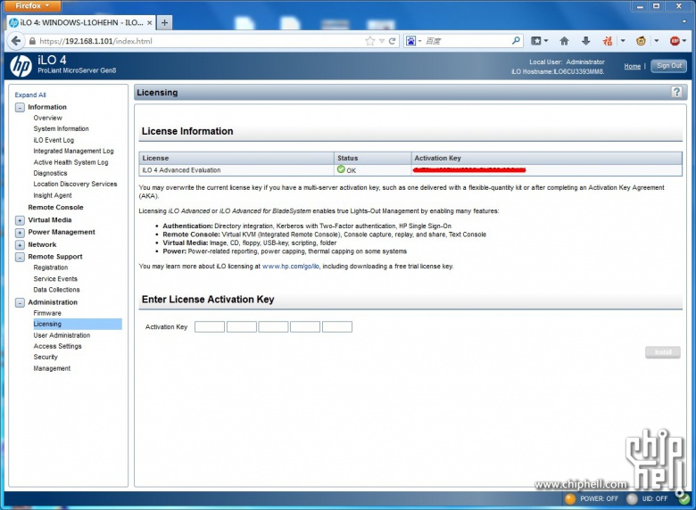The image size is (696, 510).
Task: Click the Sign Out button
Action: point(669,66)
